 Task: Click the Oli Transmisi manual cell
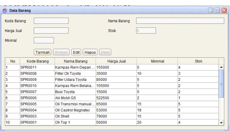point(75,104)
